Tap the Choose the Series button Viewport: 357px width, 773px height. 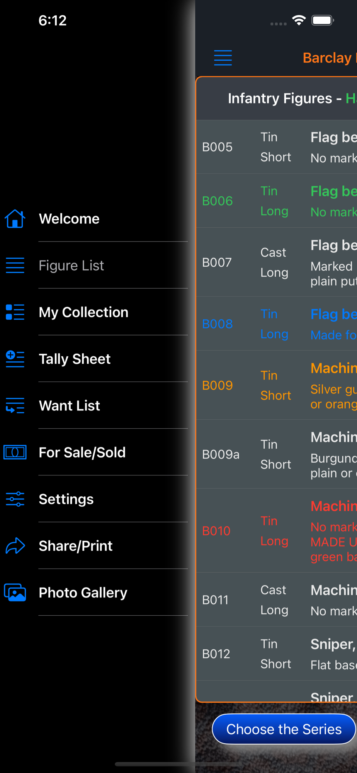pyautogui.click(x=284, y=729)
